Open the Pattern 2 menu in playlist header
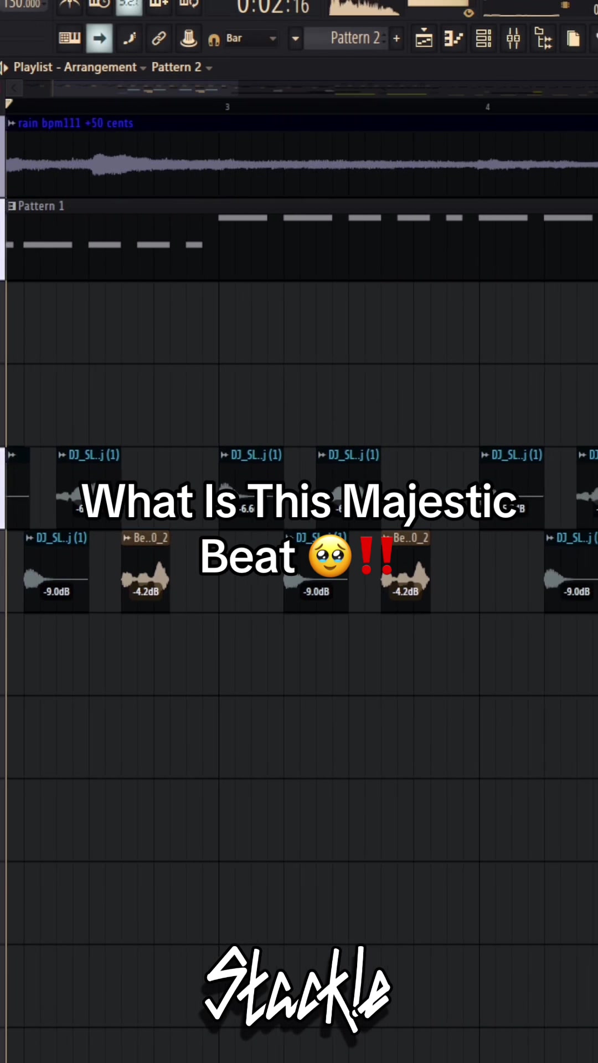This screenshot has width=598, height=1063. click(182, 67)
